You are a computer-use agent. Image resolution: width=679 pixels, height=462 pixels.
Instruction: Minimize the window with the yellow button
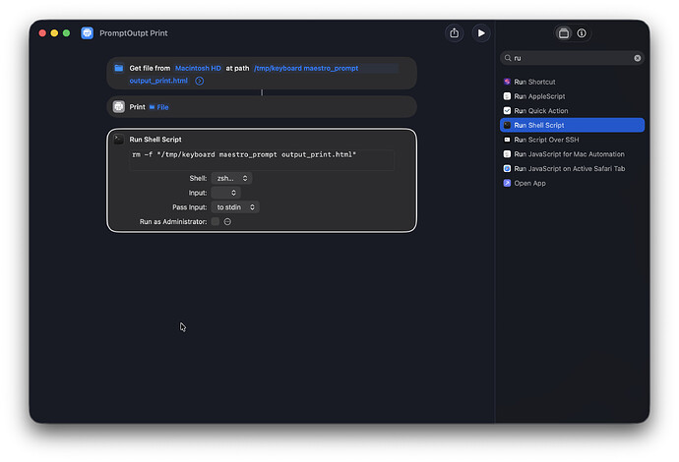[54, 33]
